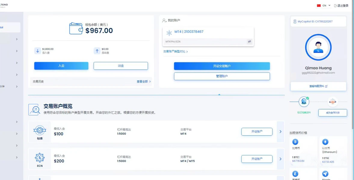
Task: Click the external link icon next to 查看档案资料
Action: (x=326, y=86)
